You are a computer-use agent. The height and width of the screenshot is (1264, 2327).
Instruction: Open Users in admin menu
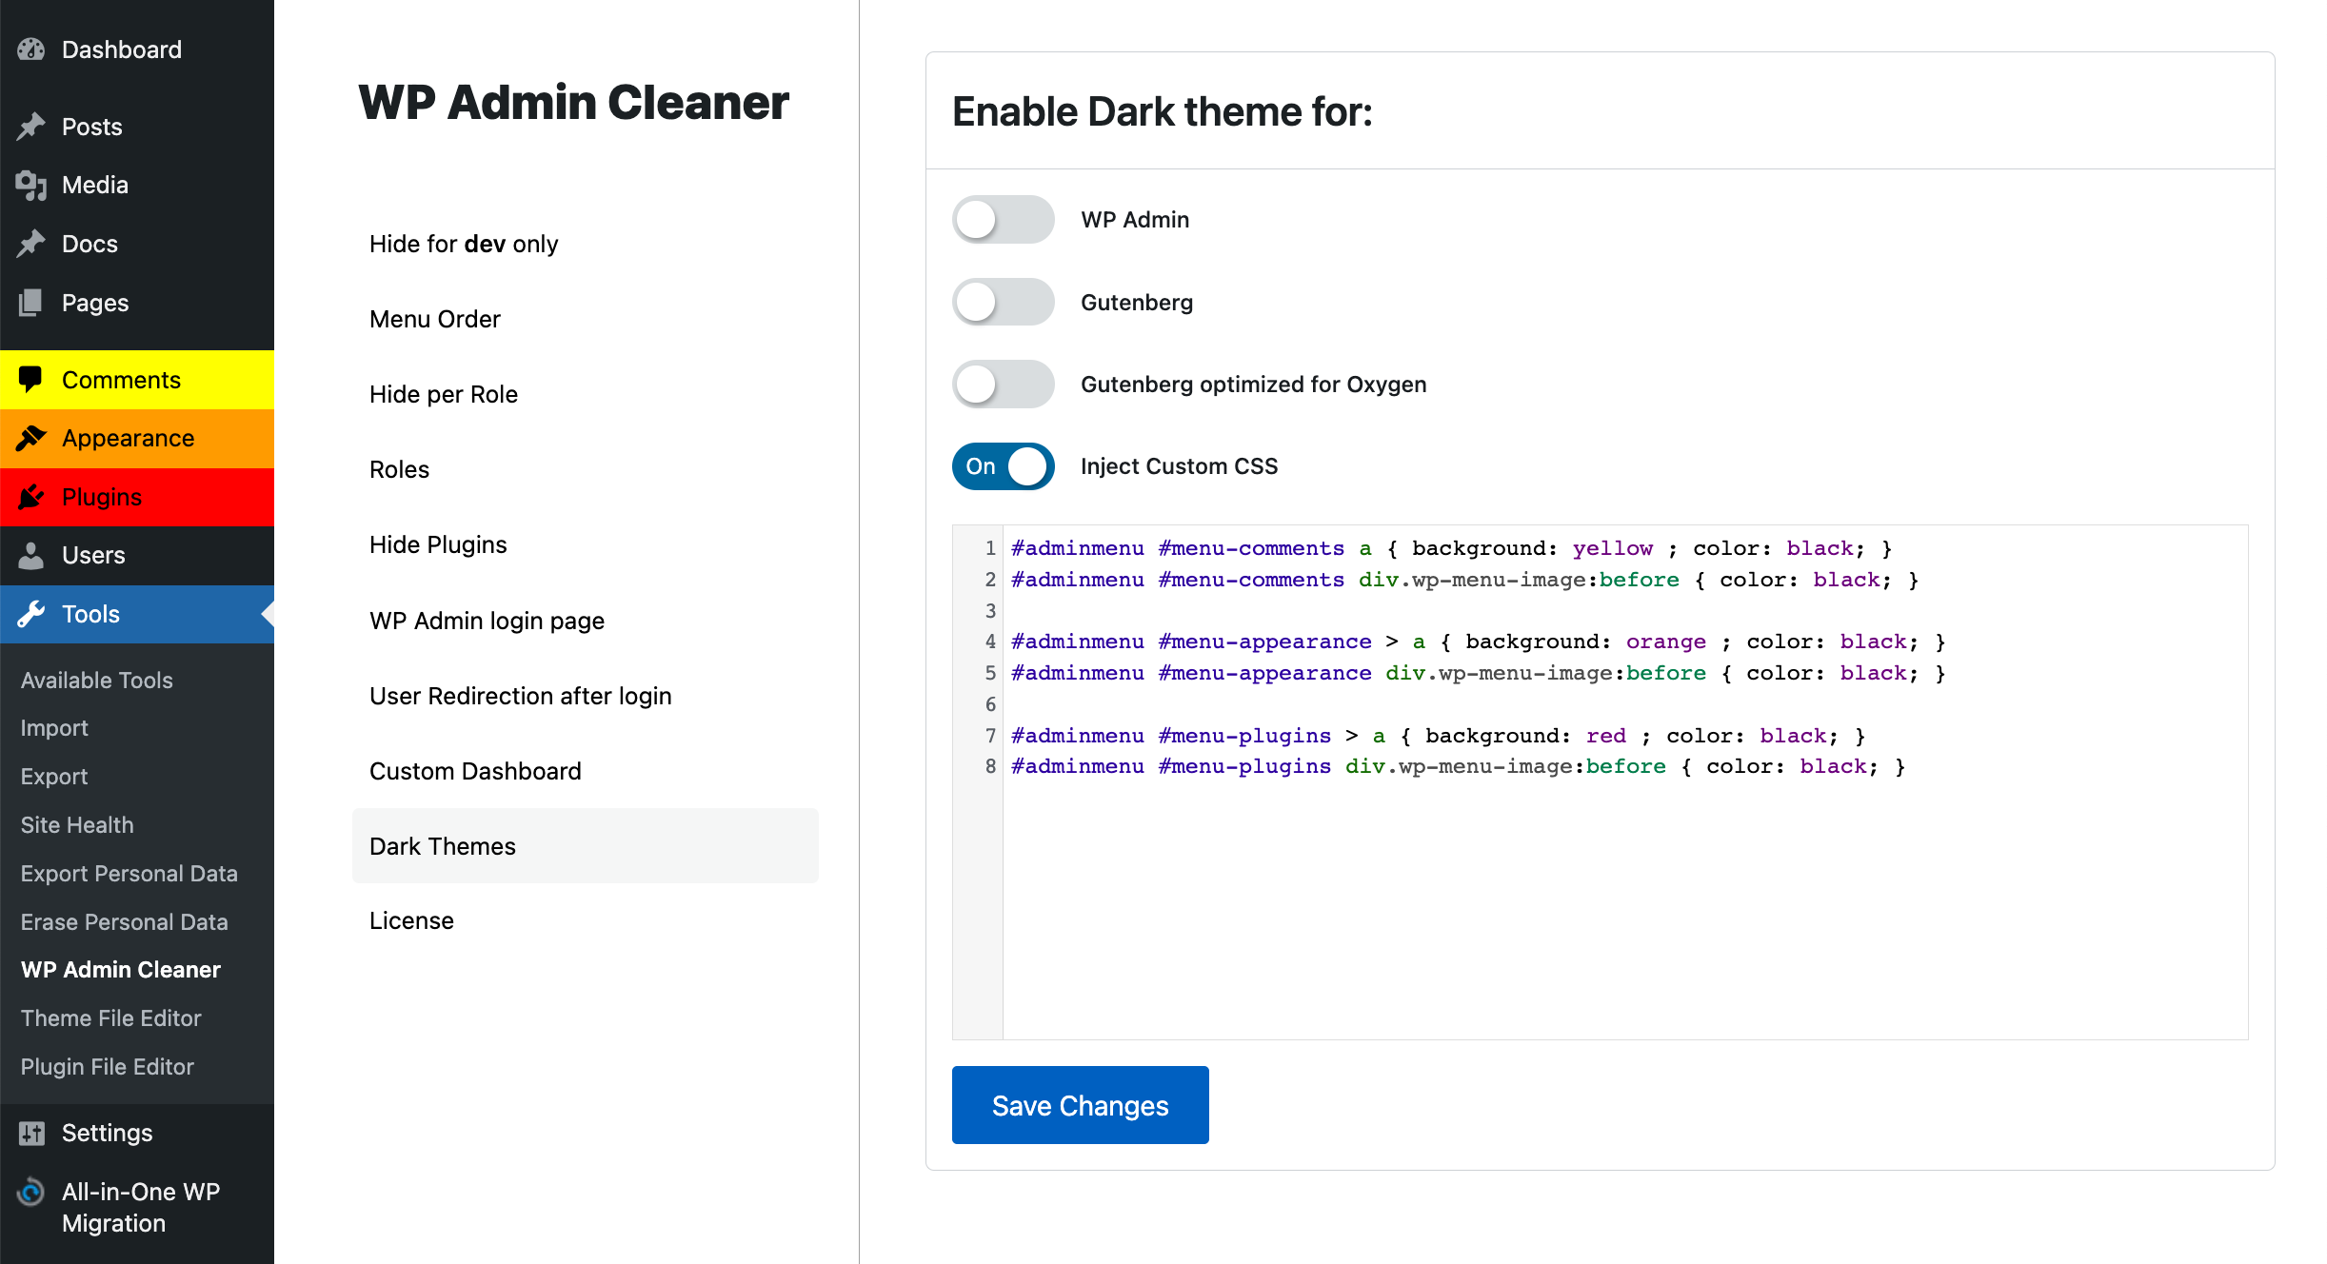click(137, 555)
